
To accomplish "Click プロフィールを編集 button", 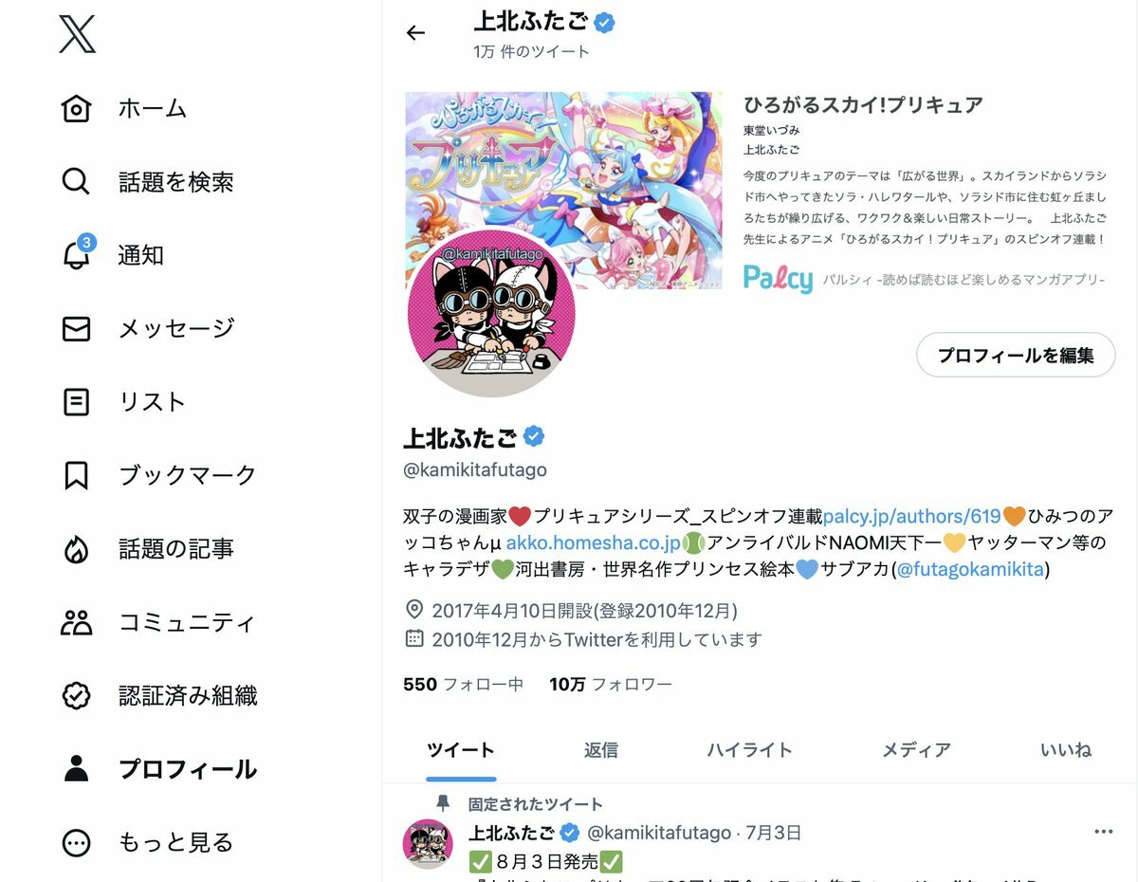I will pyautogui.click(x=1016, y=356).
